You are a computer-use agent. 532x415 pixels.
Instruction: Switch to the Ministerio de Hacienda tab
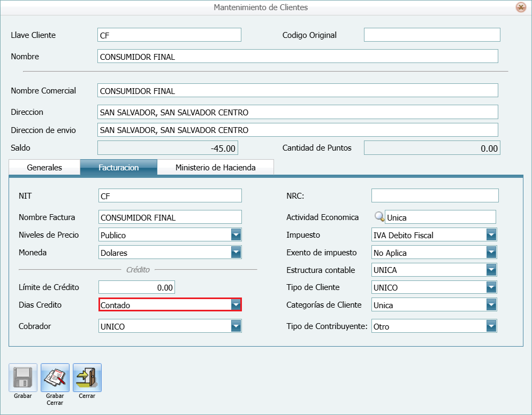click(215, 167)
